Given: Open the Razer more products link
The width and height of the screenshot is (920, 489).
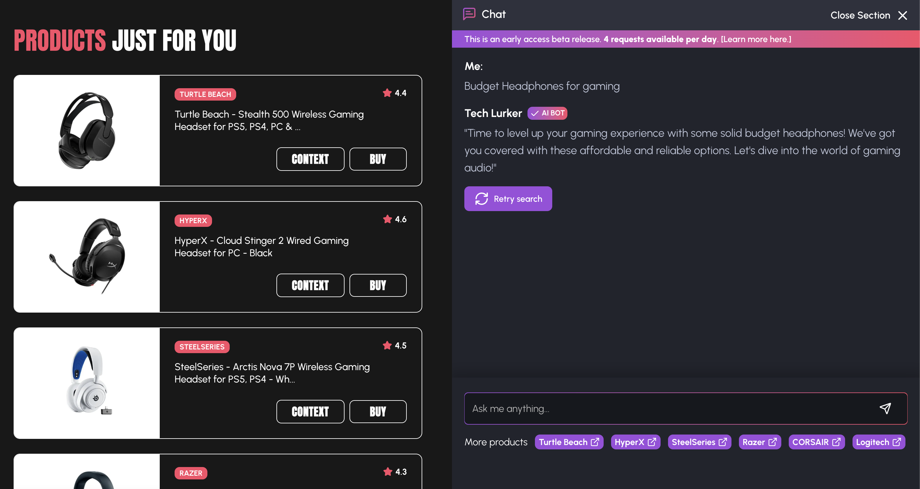Looking at the screenshot, I should point(759,442).
